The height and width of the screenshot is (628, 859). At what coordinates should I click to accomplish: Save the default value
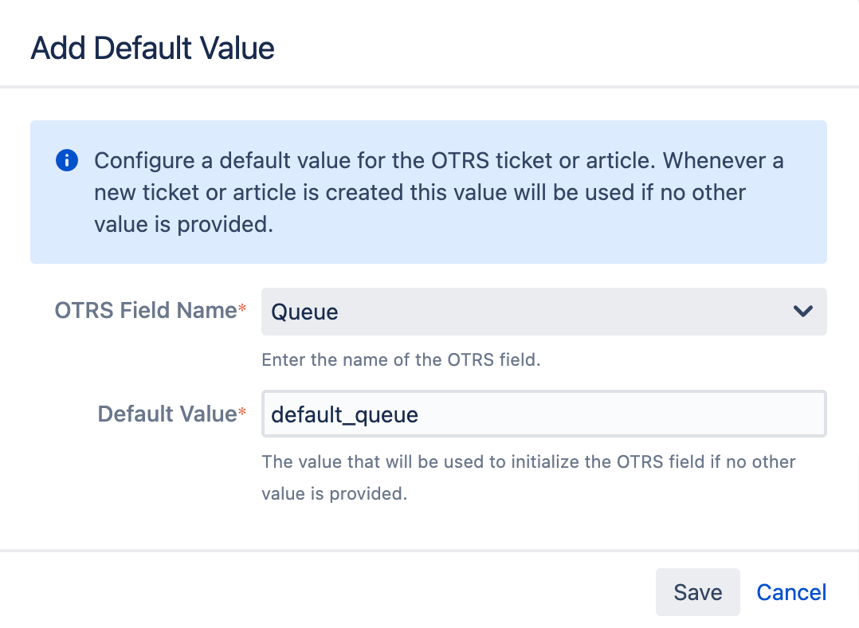[697, 592]
